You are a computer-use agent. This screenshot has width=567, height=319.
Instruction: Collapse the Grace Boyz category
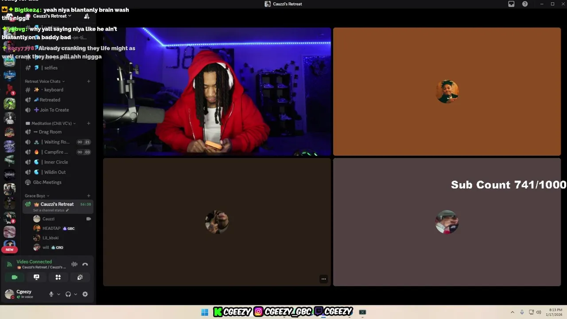(x=37, y=196)
